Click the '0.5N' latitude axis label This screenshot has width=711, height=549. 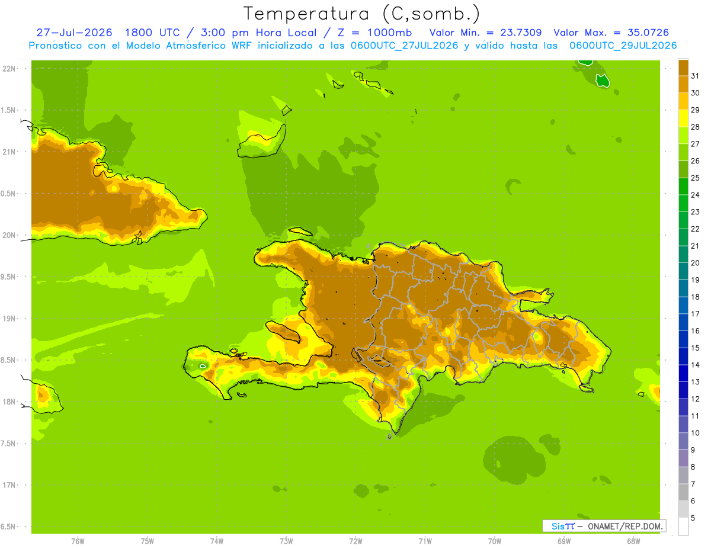(x=9, y=194)
